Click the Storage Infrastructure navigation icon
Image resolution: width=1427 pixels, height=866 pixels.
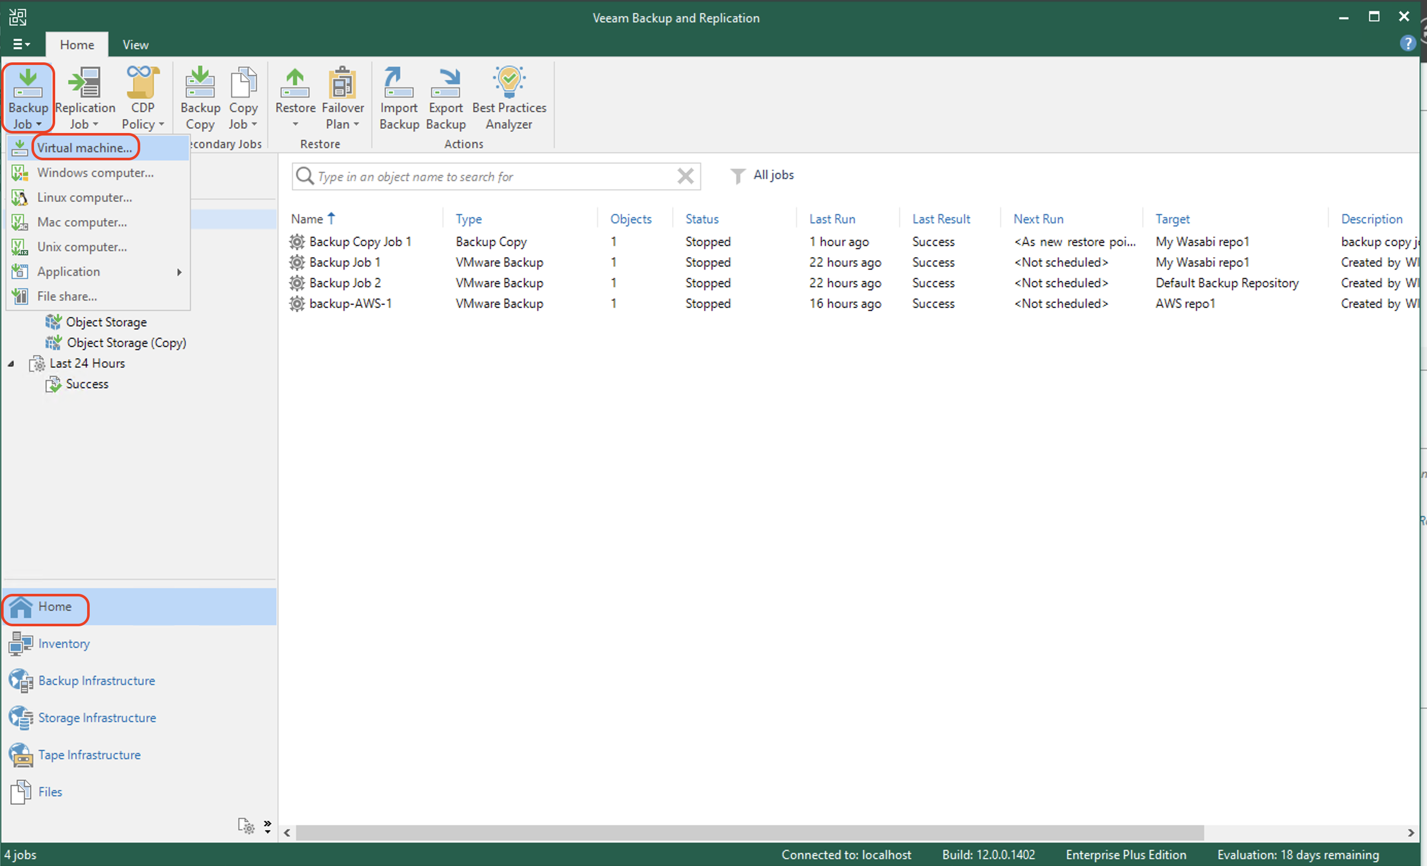pyautogui.click(x=21, y=718)
